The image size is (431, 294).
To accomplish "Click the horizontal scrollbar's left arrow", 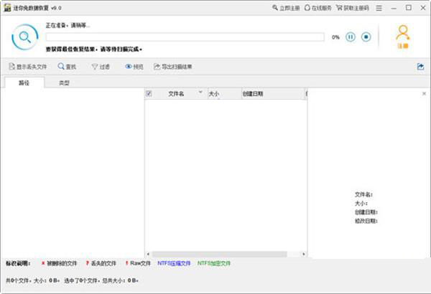I will coord(148,254).
